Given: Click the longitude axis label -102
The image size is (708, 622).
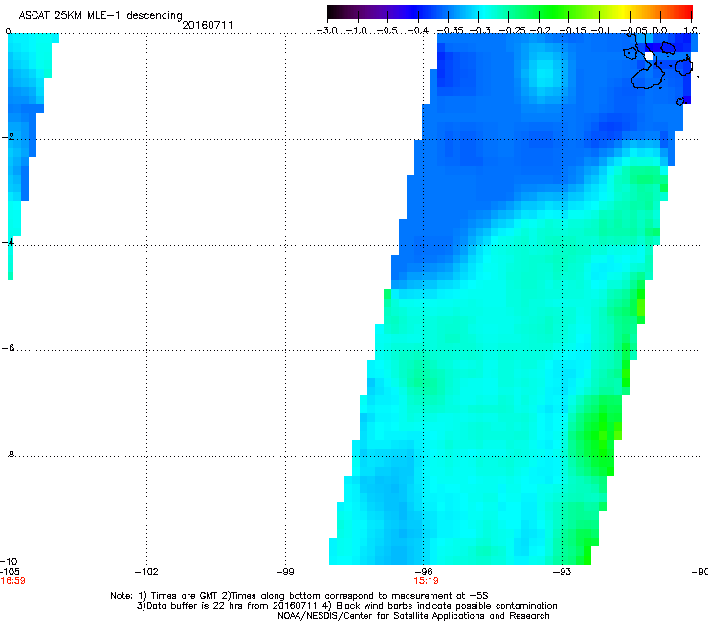Looking at the screenshot, I should [146, 572].
